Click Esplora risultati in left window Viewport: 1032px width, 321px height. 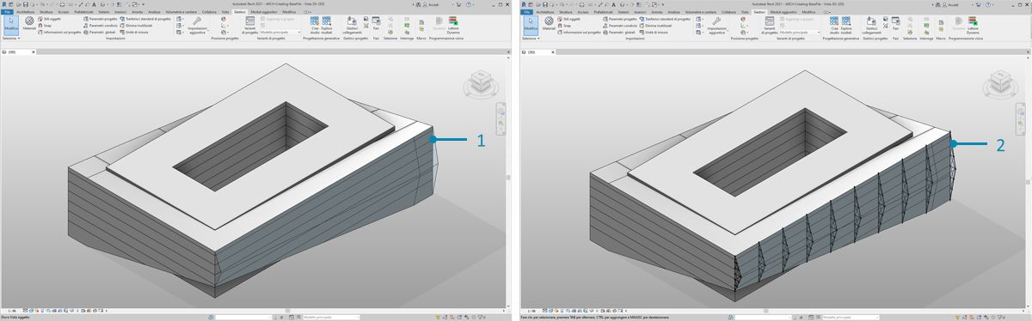(327, 26)
